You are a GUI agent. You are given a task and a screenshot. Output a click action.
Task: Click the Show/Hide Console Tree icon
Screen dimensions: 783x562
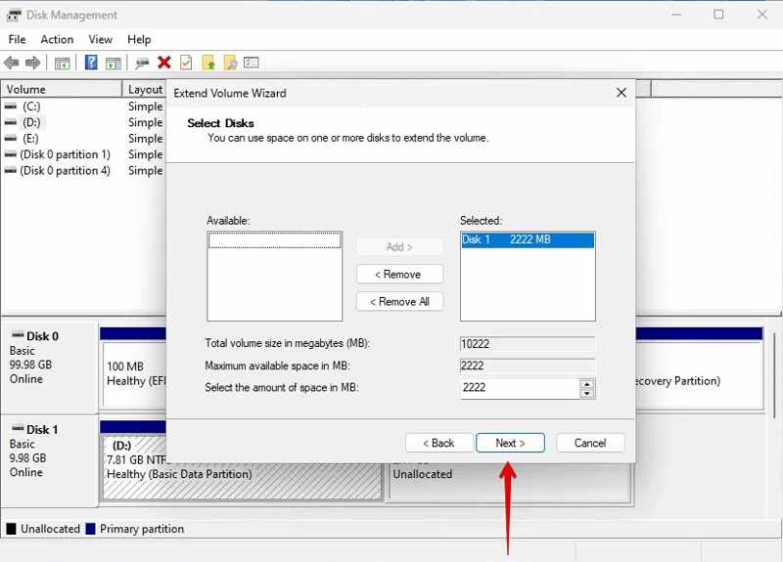pyautogui.click(x=62, y=63)
